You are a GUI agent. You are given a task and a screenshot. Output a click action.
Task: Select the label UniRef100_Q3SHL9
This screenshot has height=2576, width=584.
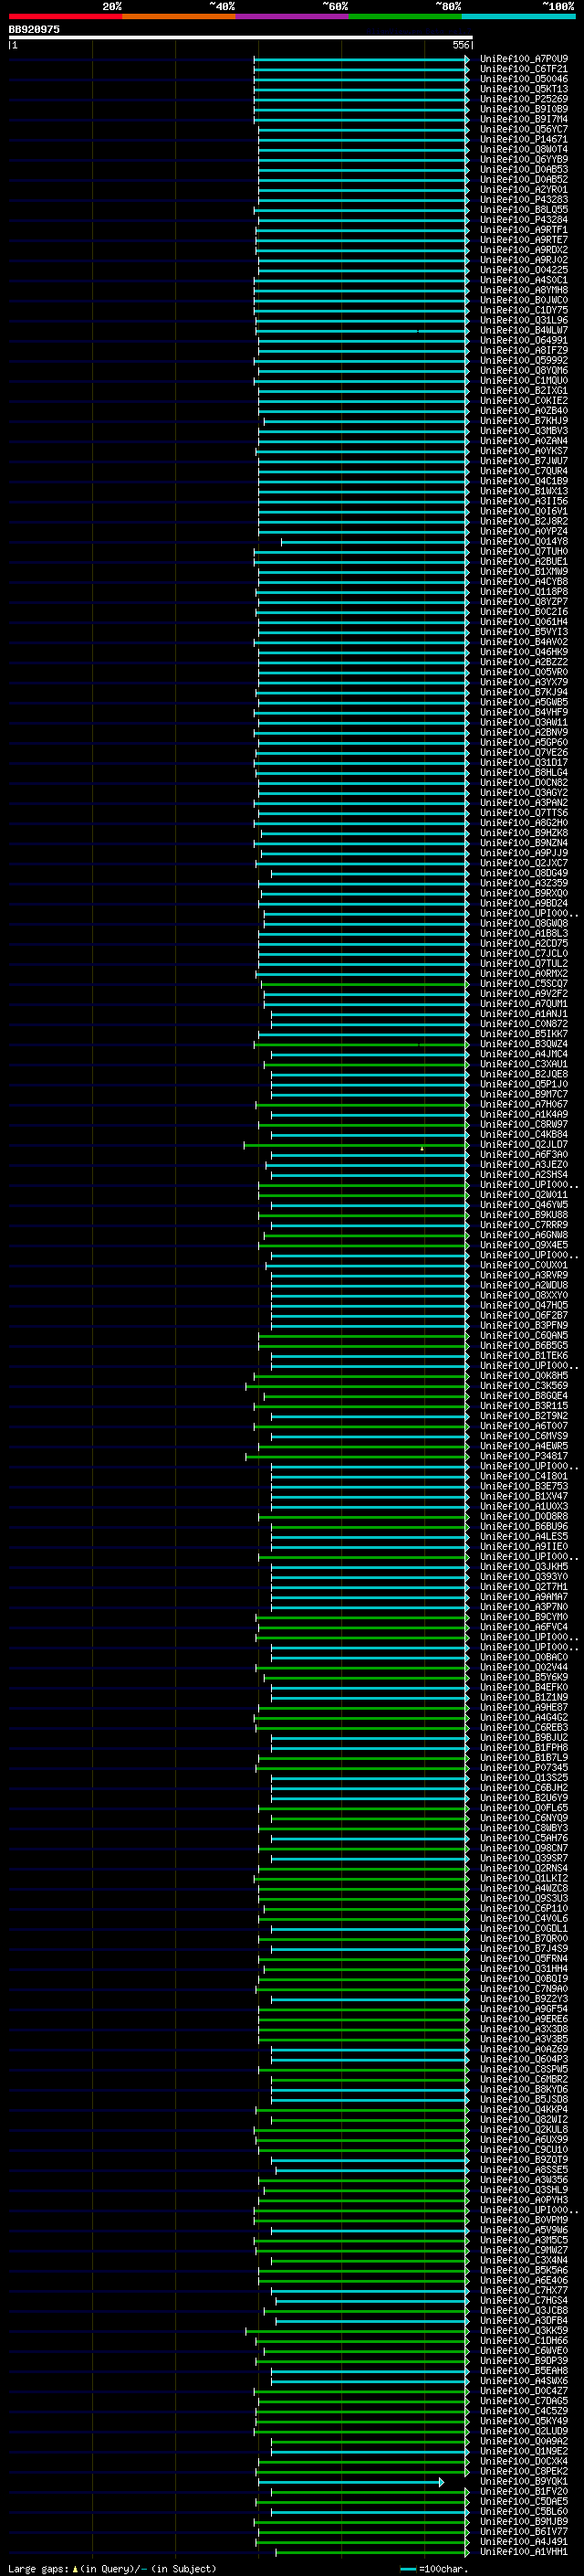point(524,2190)
